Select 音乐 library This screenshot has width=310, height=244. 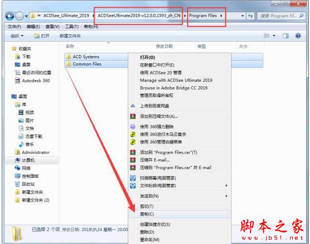tap(26, 144)
